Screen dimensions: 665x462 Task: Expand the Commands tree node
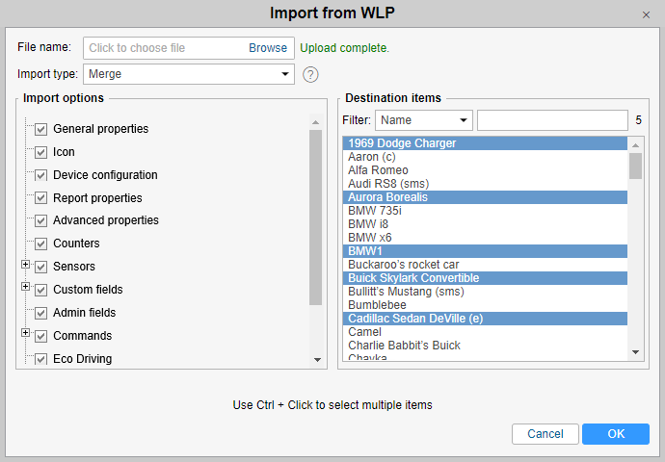click(x=26, y=334)
